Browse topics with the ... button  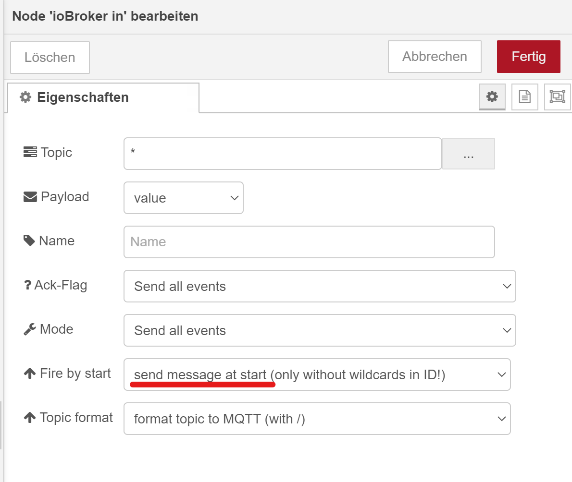pyautogui.click(x=468, y=154)
